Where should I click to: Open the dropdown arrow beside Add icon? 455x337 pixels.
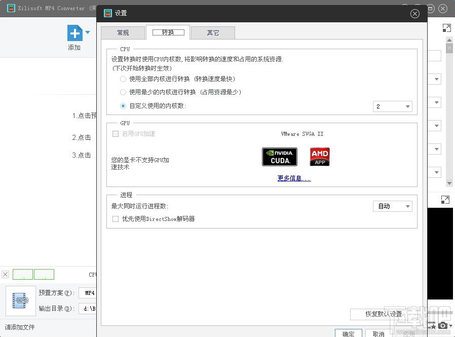click(x=88, y=32)
